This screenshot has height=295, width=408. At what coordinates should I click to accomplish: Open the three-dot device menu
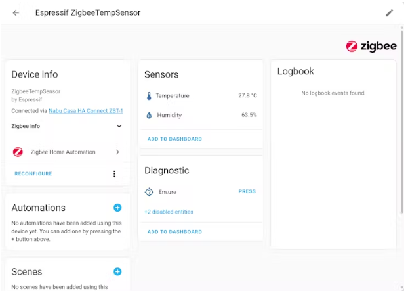[x=114, y=174]
